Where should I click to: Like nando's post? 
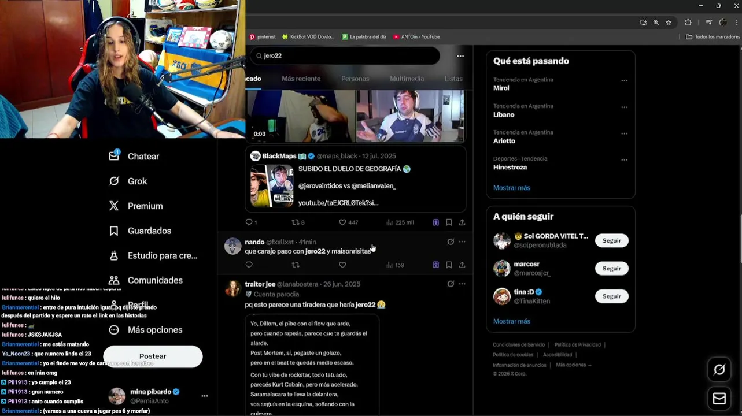(342, 265)
